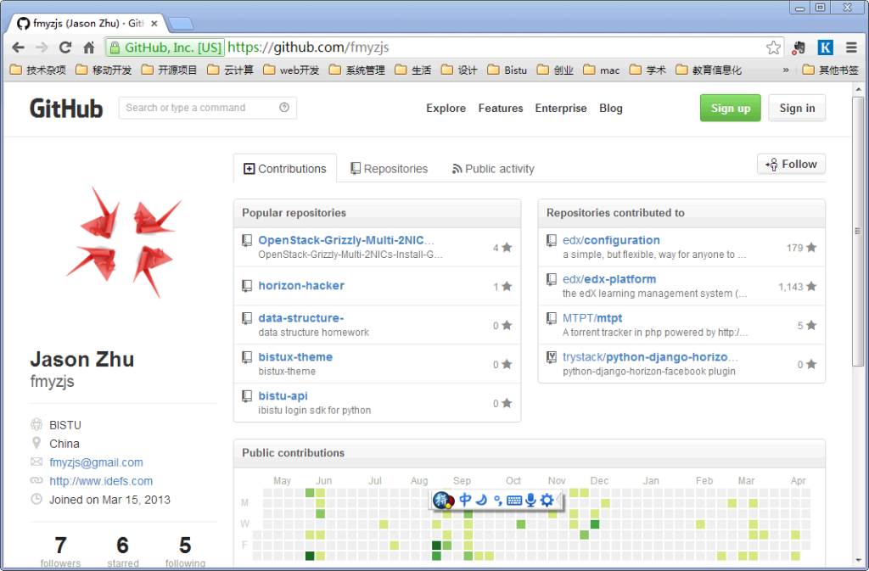Bookmark this page with the star icon

773,48
